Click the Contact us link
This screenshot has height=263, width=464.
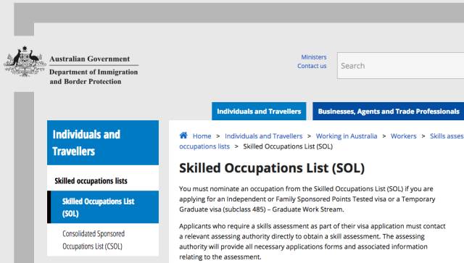[312, 66]
